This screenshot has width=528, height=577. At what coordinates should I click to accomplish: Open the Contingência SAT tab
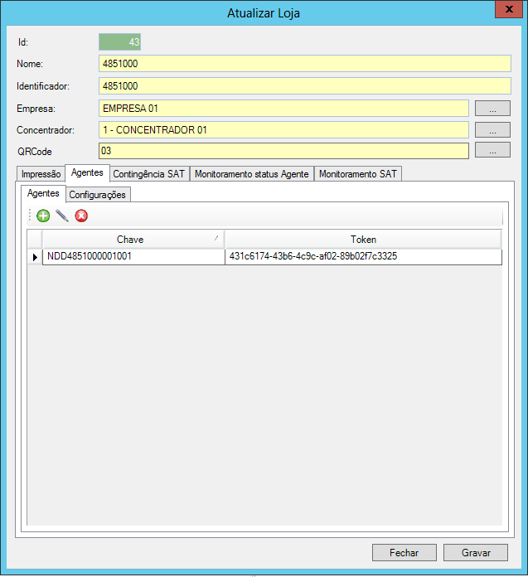click(149, 174)
